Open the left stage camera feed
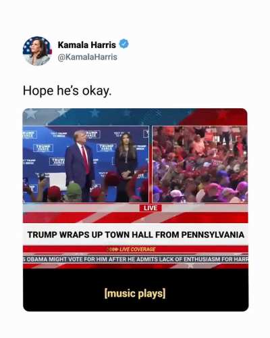The image size is (270, 338). click(86, 164)
